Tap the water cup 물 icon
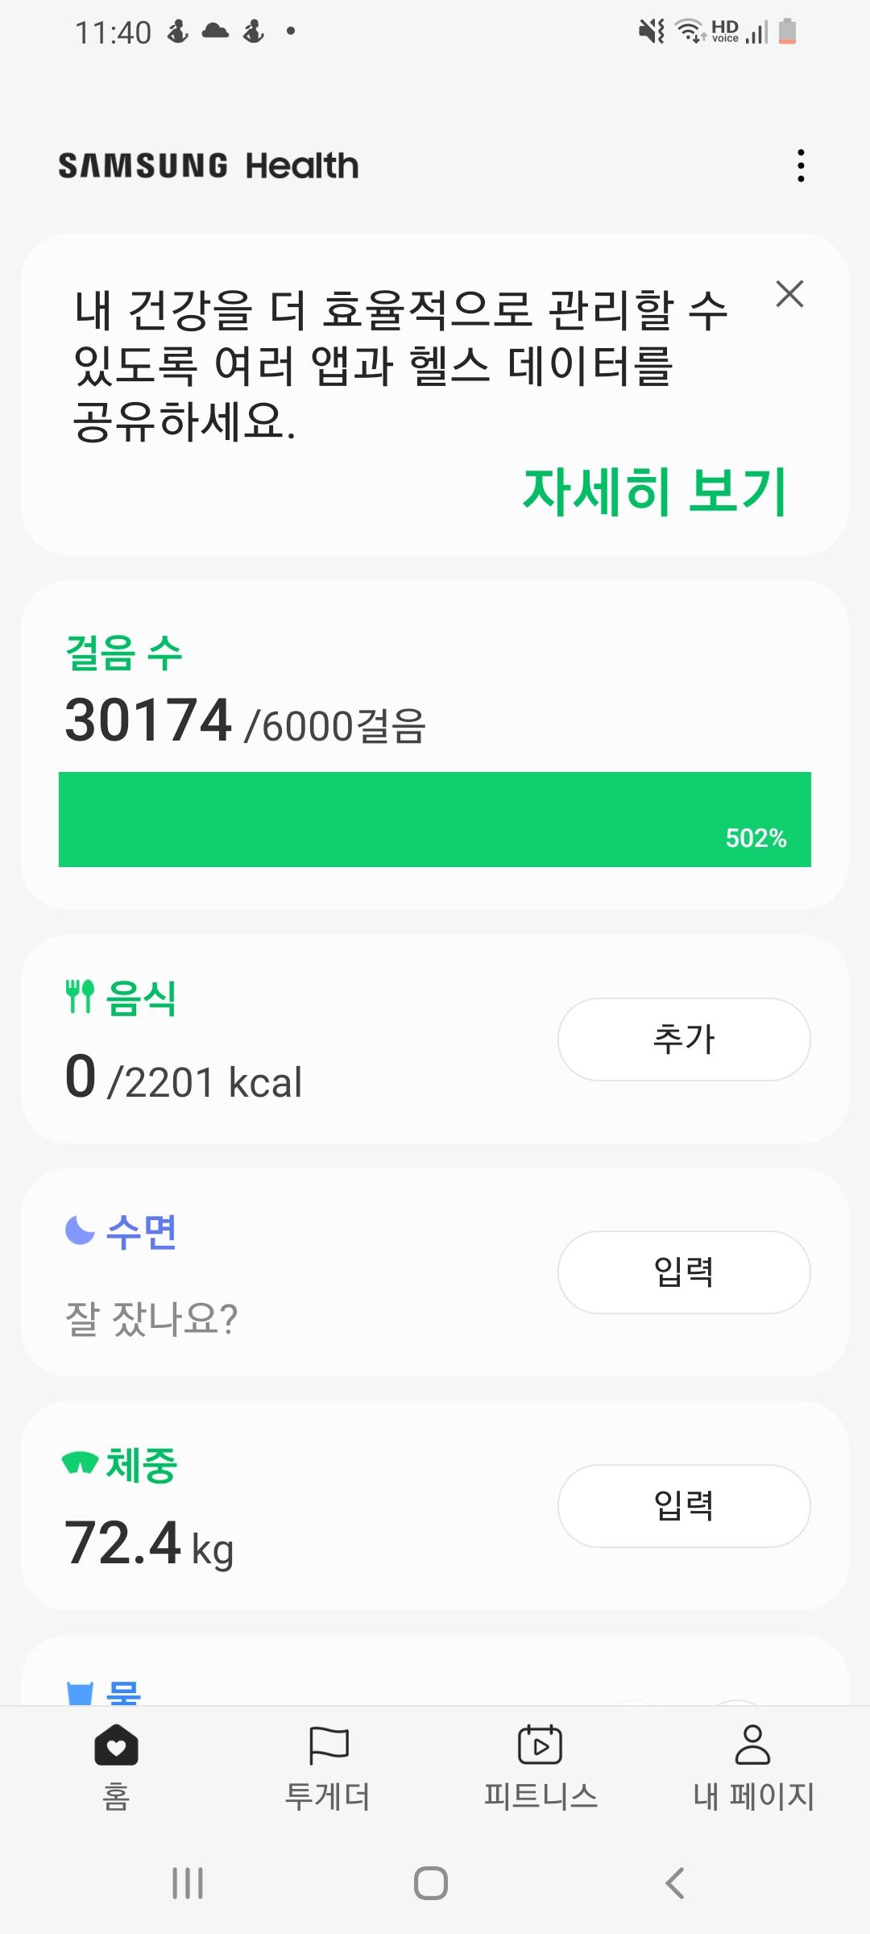The width and height of the screenshot is (870, 1934). pos(80,1692)
